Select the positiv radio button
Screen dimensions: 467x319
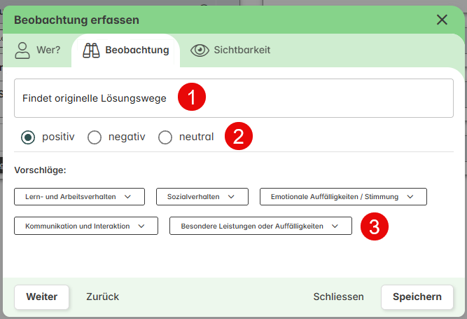(x=28, y=137)
